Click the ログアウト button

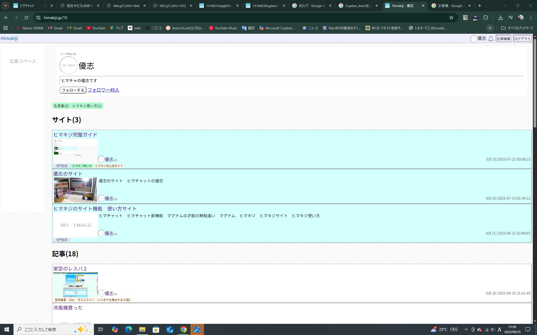522,39
